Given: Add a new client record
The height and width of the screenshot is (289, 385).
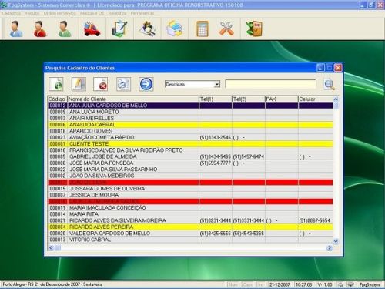Looking at the screenshot, I should coord(56,84).
